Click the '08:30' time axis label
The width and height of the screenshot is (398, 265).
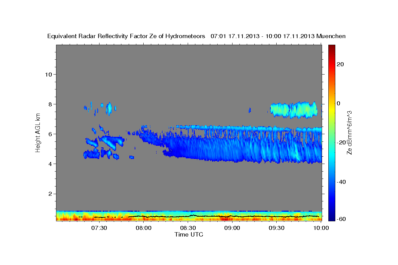pyautogui.click(x=188, y=228)
